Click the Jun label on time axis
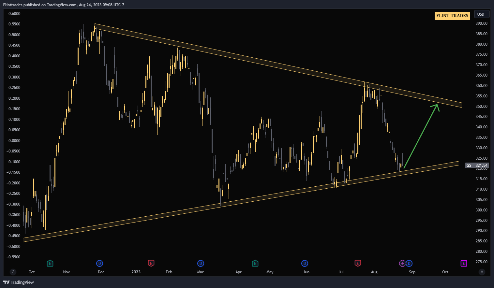The width and height of the screenshot is (494, 288). tap(306, 272)
